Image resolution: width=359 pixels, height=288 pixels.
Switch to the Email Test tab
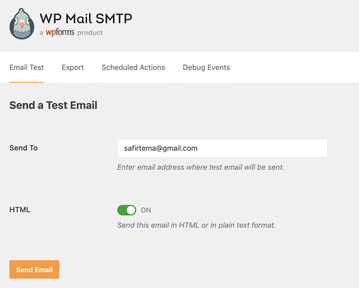click(x=27, y=68)
